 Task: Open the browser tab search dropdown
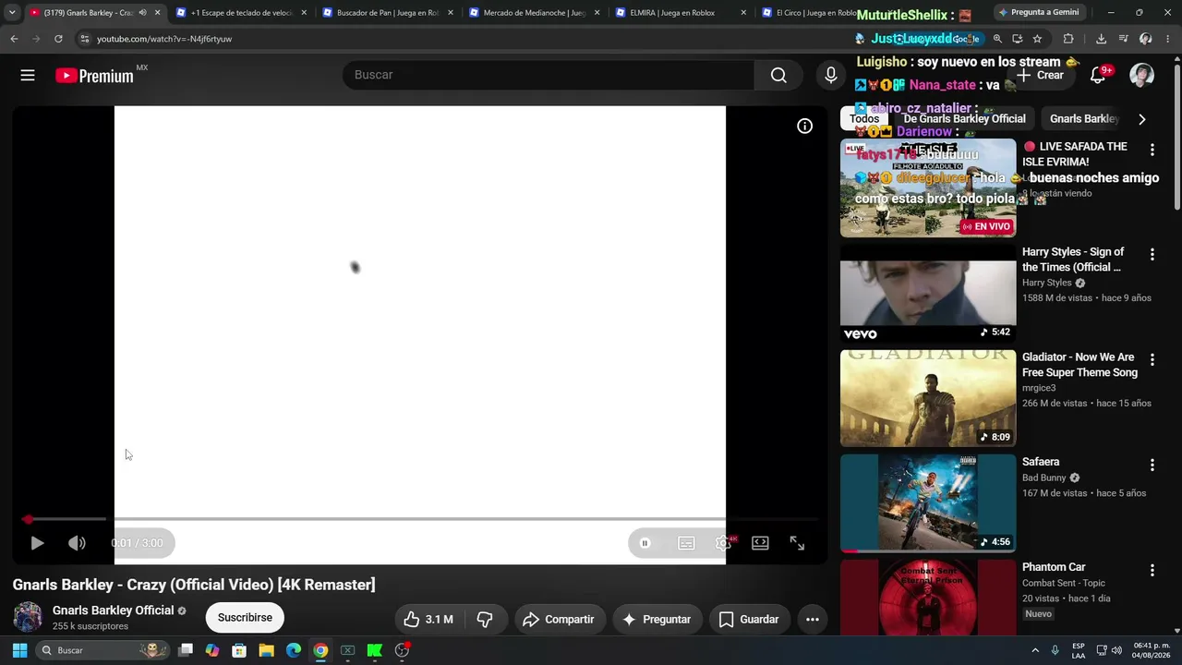click(x=12, y=13)
